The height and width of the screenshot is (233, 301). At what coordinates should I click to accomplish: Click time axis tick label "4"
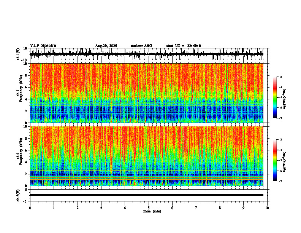125,208
